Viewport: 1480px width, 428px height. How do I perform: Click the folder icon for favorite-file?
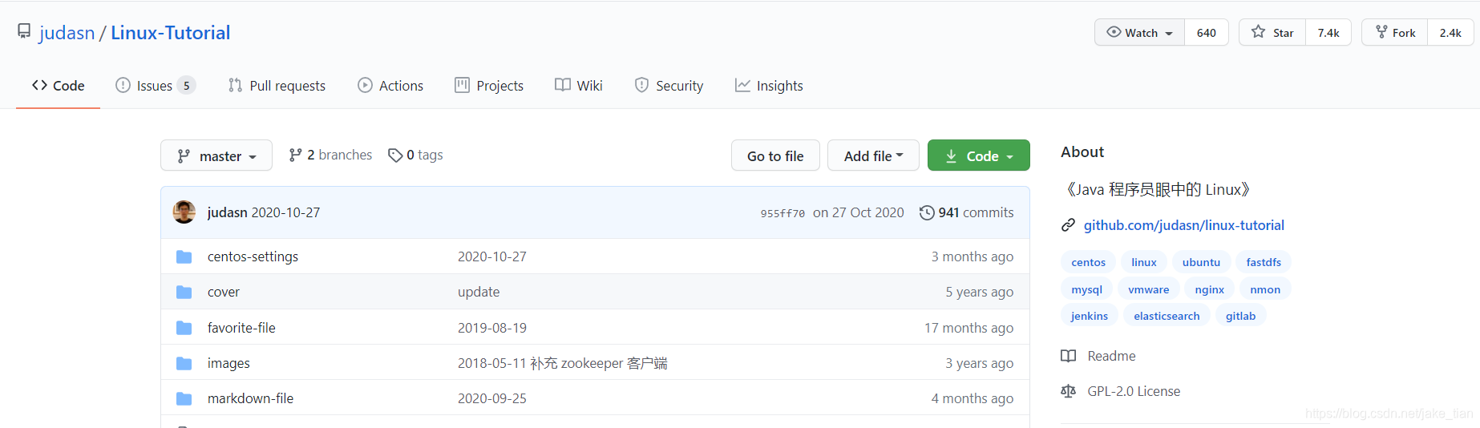click(x=184, y=328)
